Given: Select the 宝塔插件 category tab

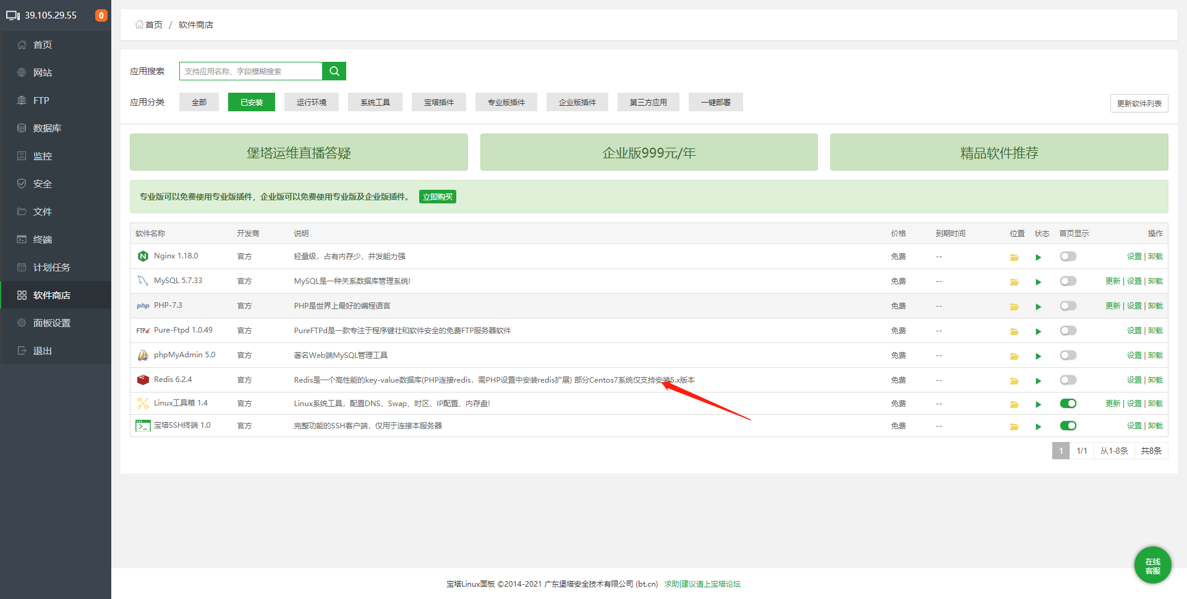Looking at the screenshot, I should [x=439, y=102].
